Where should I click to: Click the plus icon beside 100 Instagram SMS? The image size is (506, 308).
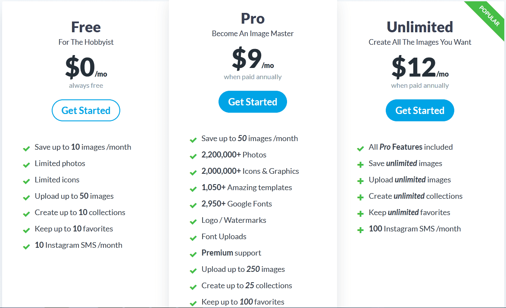(360, 229)
